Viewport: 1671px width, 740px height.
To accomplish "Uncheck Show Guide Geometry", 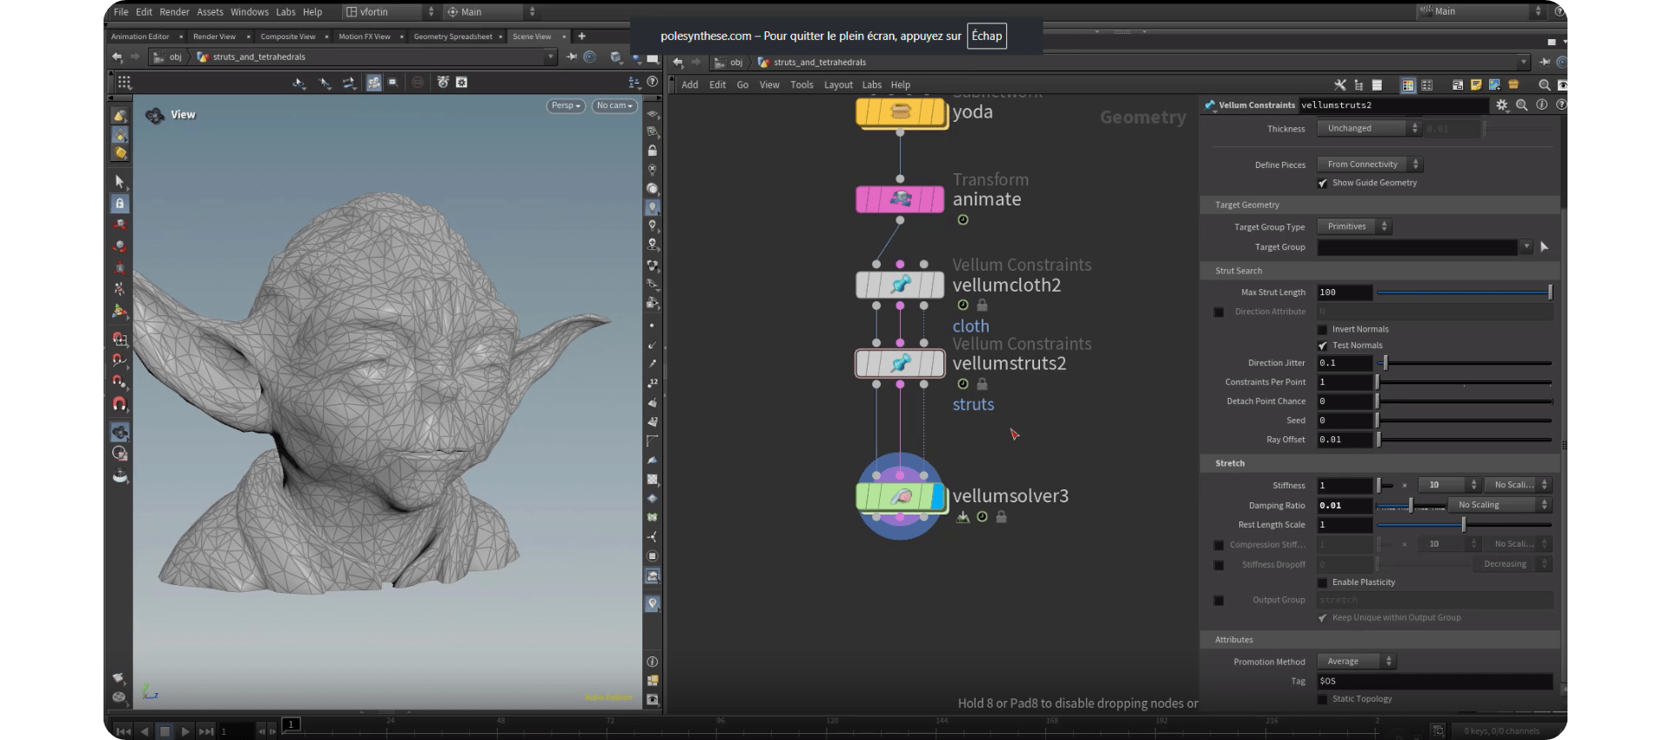I will click(1323, 183).
